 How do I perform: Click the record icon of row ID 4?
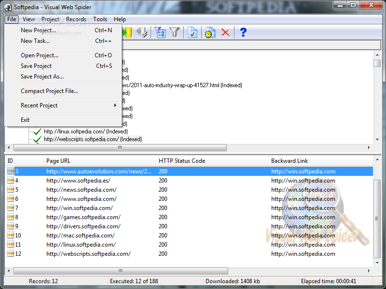click(x=10, y=180)
